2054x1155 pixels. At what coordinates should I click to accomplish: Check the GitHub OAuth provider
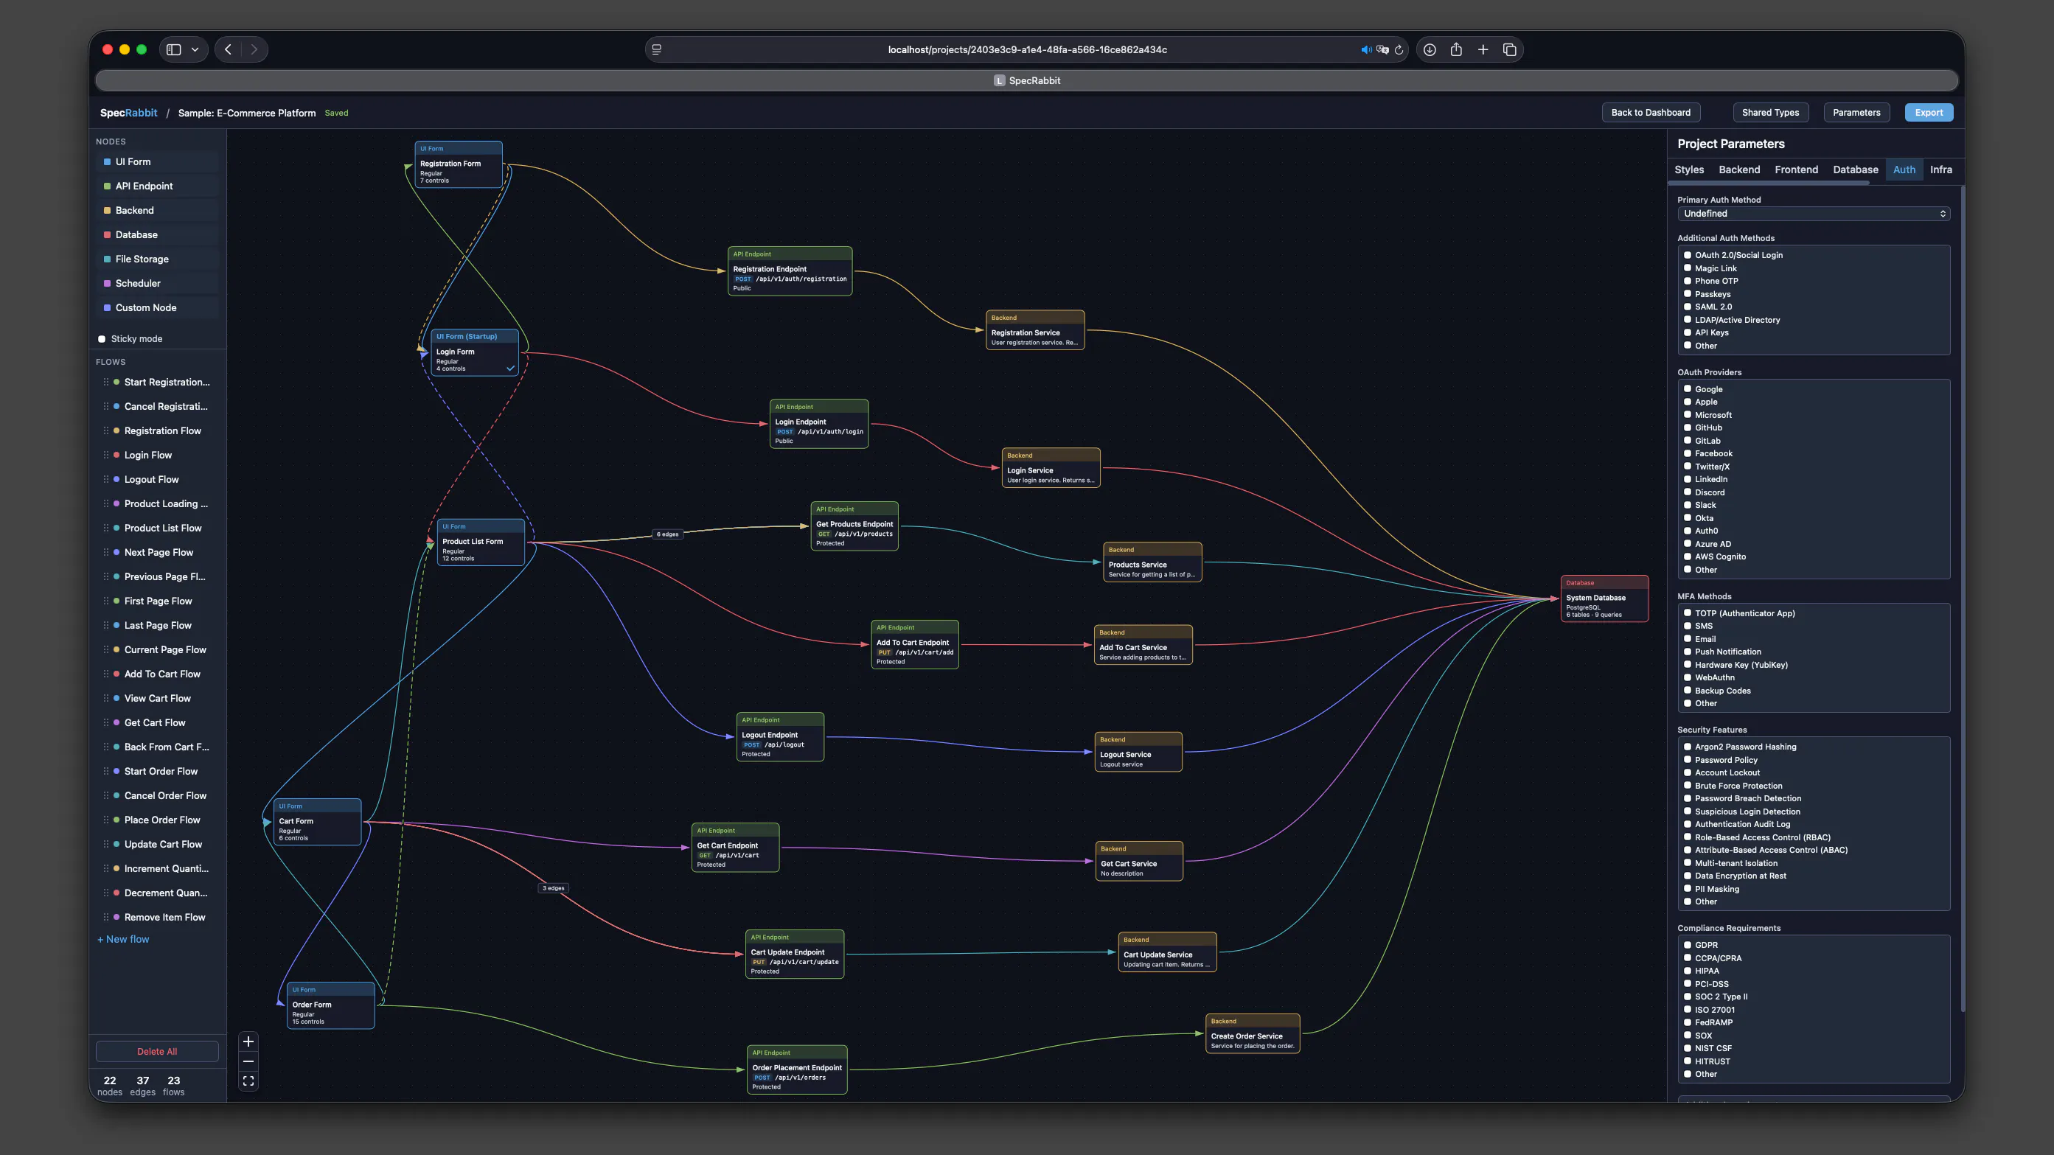pyautogui.click(x=1687, y=428)
